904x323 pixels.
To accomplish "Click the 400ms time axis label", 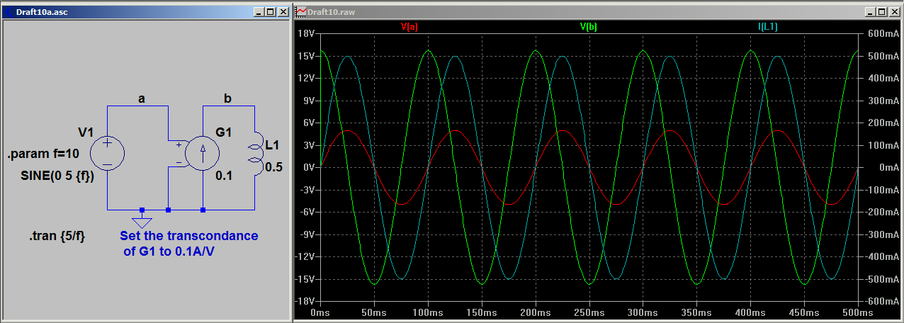I will 750,312.
